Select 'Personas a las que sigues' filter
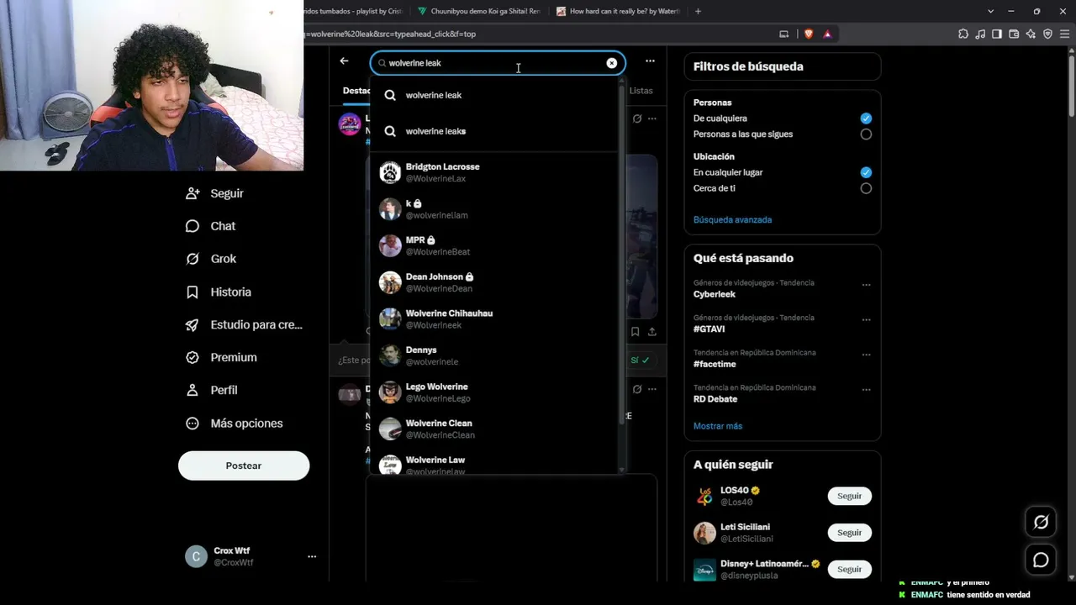 coord(866,134)
